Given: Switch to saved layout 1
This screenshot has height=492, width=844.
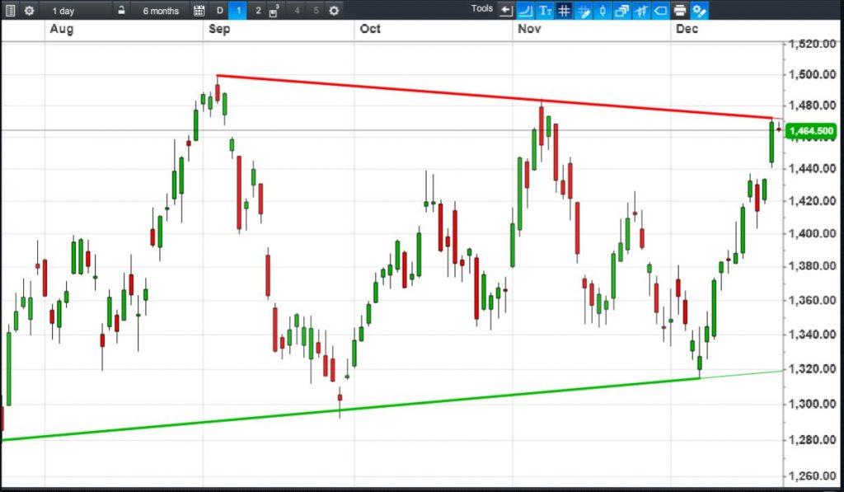Looking at the screenshot, I should click(238, 10).
